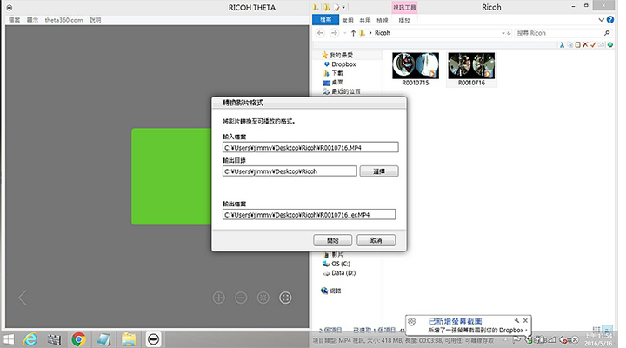Switch to the 檢視 ribbon tab in Explorer

(x=382, y=20)
